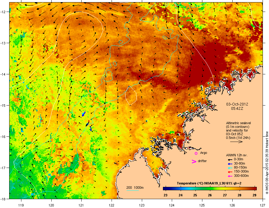Screen dimensions: 269x208
Task: Click the 0.5m/s velocity scale arrow
Action: click(236, 142)
